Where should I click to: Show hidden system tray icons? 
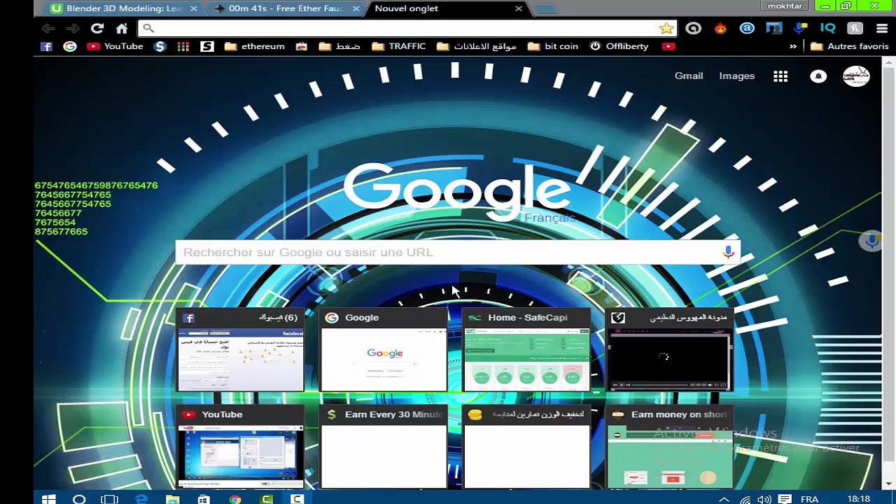[x=724, y=499]
